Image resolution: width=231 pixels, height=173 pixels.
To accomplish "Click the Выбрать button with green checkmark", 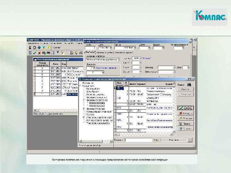I will point(185,108).
